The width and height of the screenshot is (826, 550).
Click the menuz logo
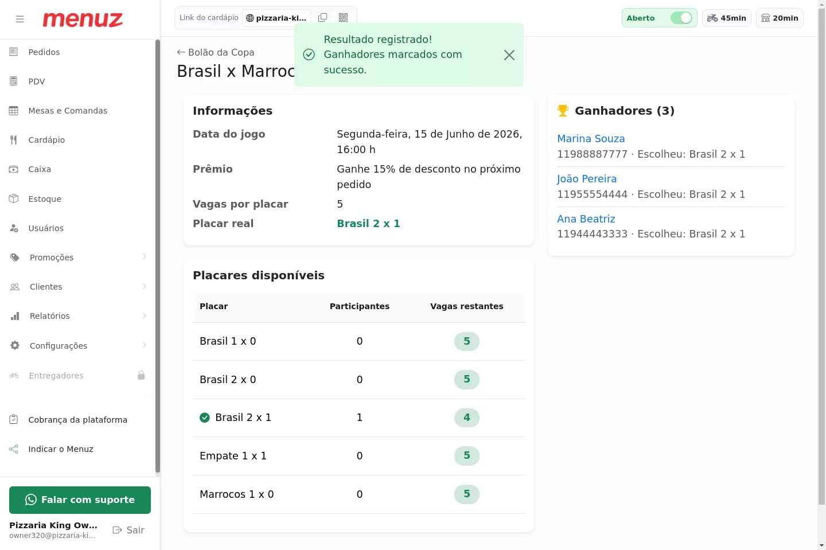coord(83,19)
